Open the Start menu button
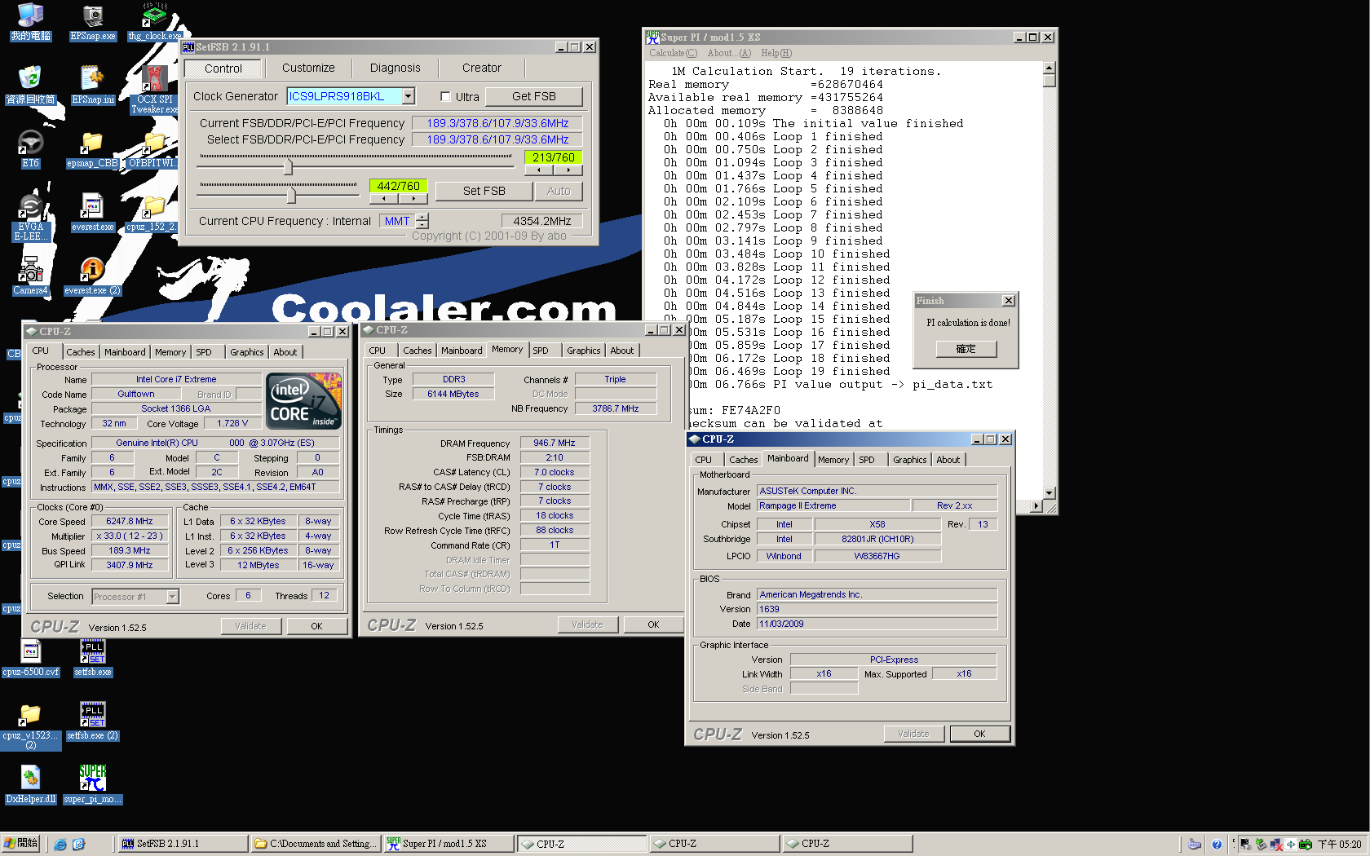The width and height of the screenshot is (1370, 856). 21,844
